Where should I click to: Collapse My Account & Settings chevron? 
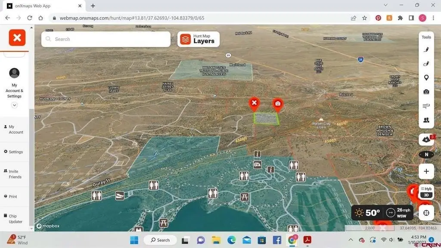pyautogui.click(x=14, y=105)
